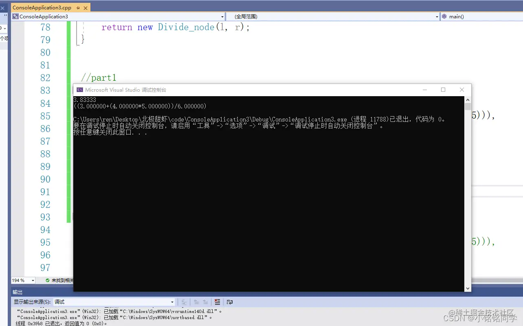Click the console output line 3.83333

(x=85, y=99)
